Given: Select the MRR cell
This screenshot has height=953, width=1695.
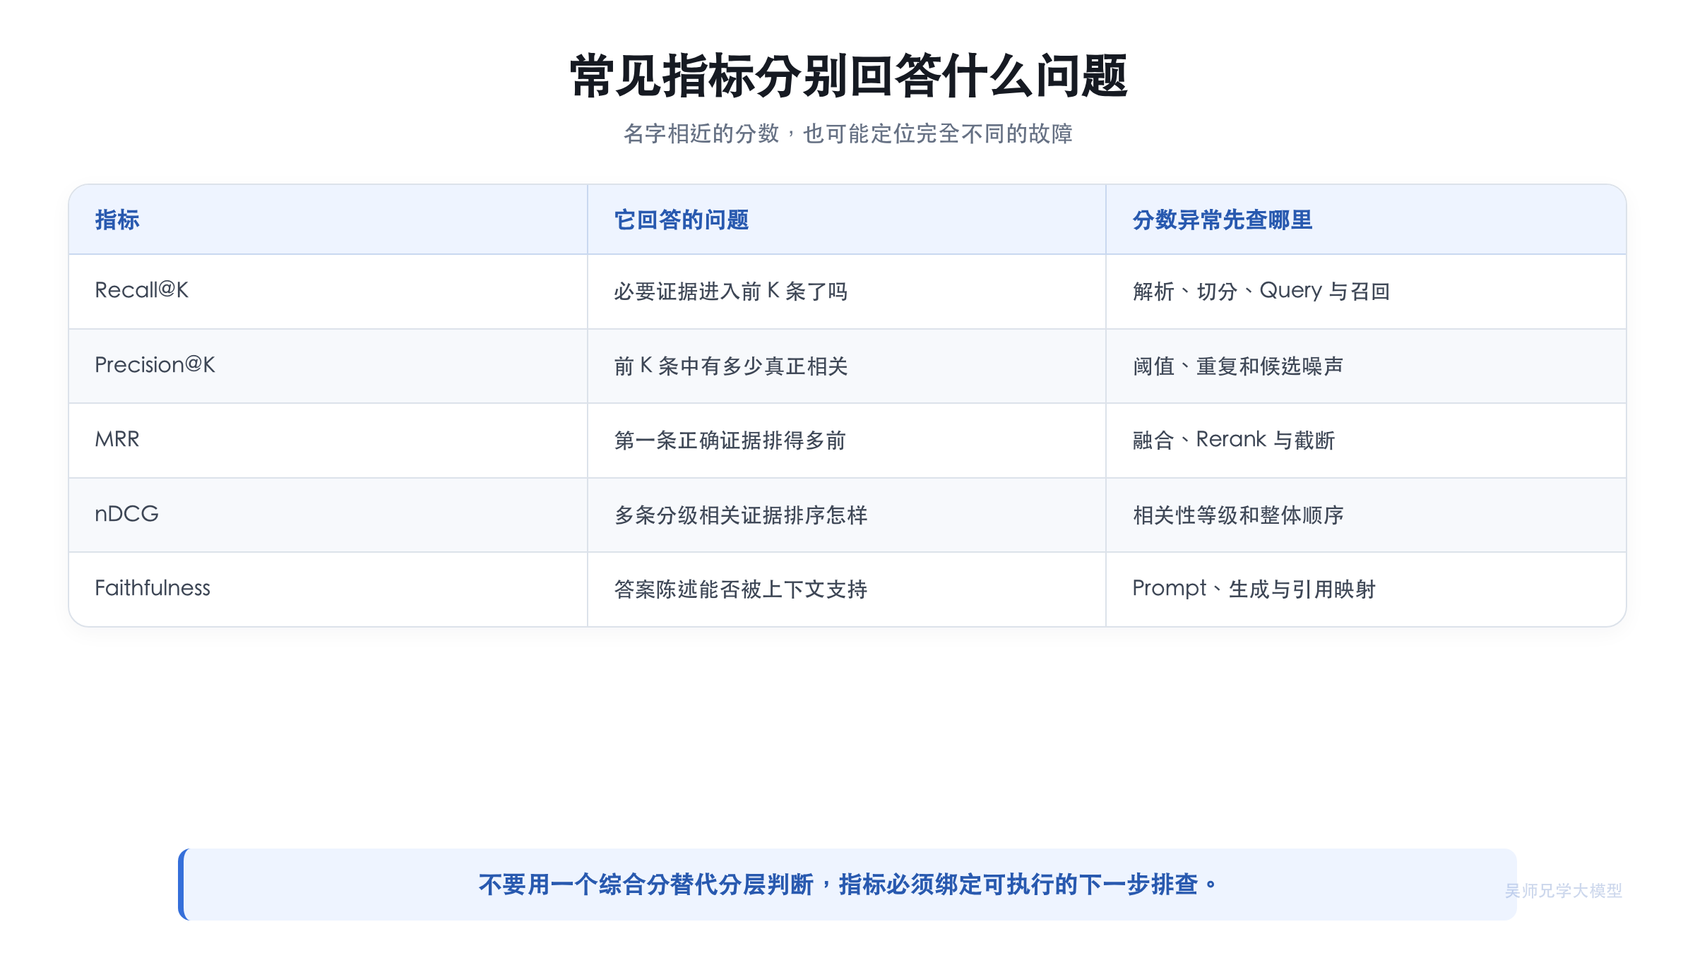Looking at the screenshot, I should (328, 440).
